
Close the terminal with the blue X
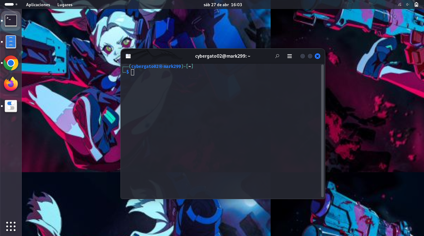click(x=318, y=56)
